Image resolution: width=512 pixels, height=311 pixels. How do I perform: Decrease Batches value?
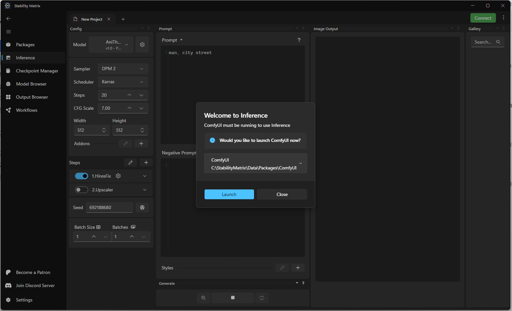(x=144, y=237)
